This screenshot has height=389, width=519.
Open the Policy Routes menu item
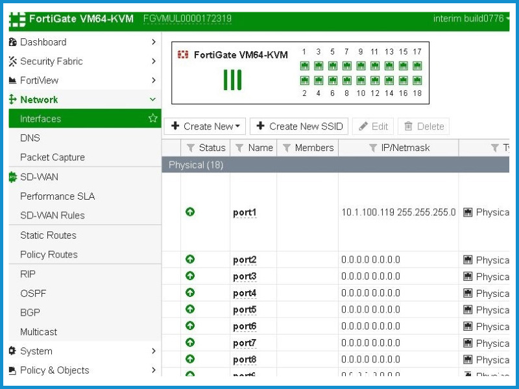[49, 254]
